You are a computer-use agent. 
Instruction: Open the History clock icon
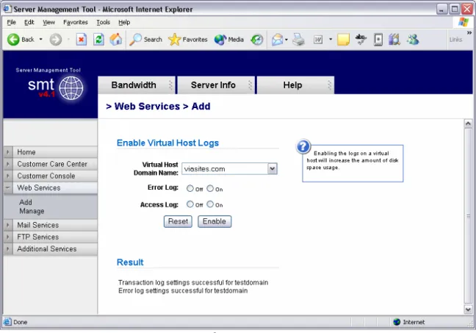(257, 40)
